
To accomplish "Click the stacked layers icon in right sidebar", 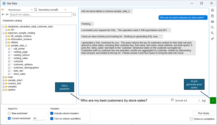I will pos(212,22).
